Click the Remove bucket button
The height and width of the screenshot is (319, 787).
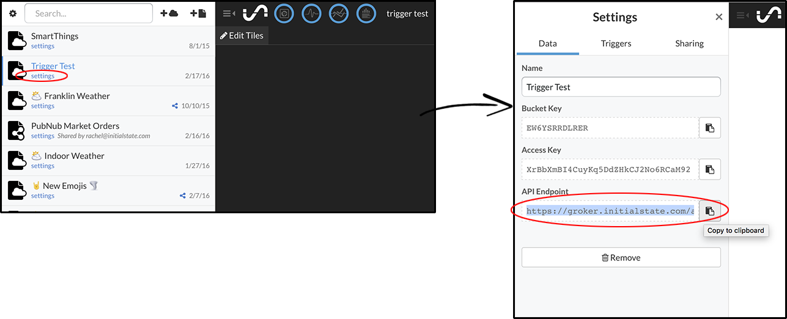(621, 257)
